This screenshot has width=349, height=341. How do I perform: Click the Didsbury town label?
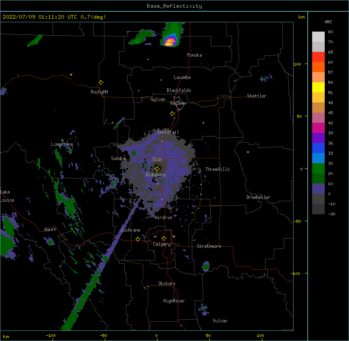pos(155,175)
